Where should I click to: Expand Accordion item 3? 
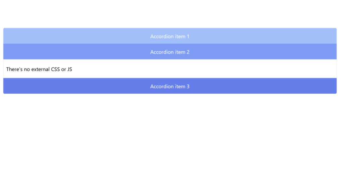coord(170,86)
